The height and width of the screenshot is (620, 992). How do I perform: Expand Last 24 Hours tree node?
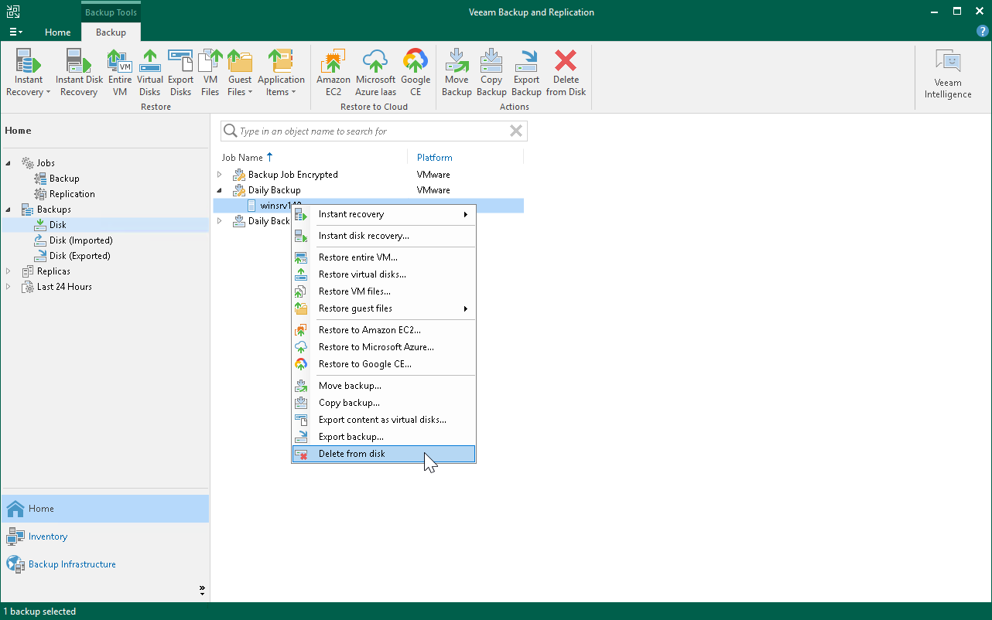(8, 287)
